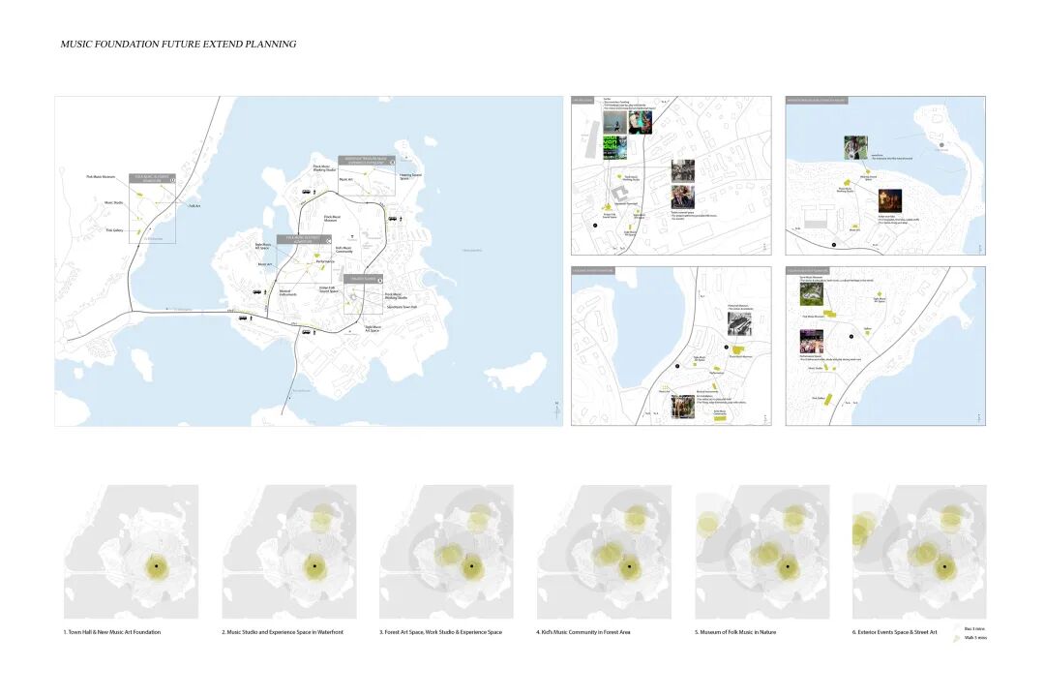Viewport: 1045px width, 697px height.
Task: Click the gray label box over the northern inset
Action: (367, 161)
